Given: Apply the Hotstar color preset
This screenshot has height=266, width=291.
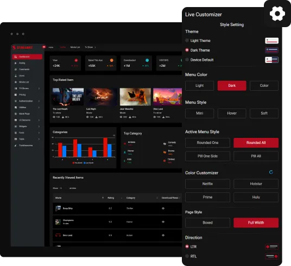Looking at the screenshot, I should click(x=256, y=184).
